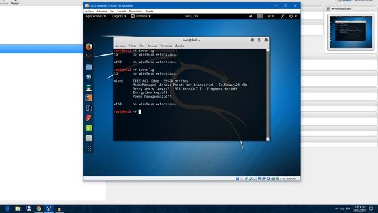Open the Aplicaciones dropdown in Kali bar

coord(96,16)
